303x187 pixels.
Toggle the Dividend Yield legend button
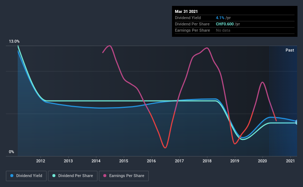click(26, 176)
